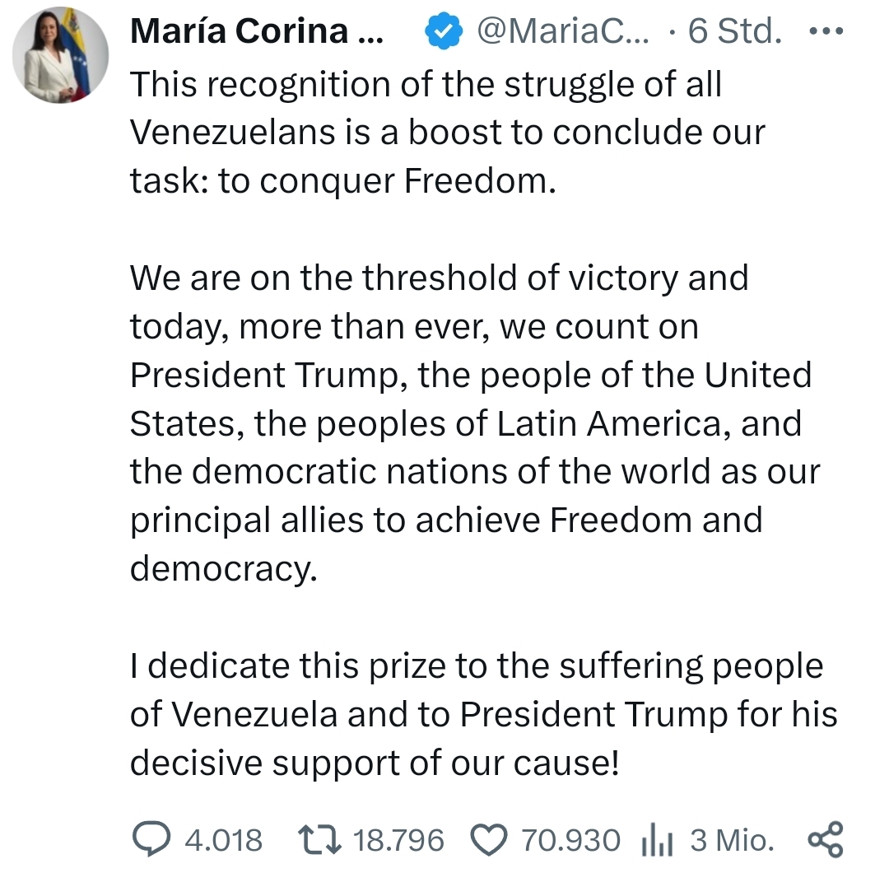Open the three-dot more options menu
889x873 pixels.
[x=826, y=32]
